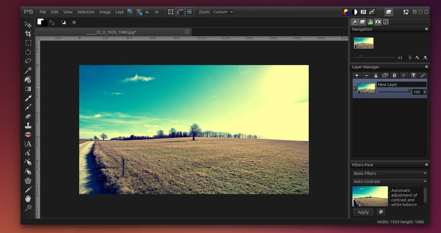Hide New Layer using eye icon
Screen dimensions: 441x233
(x=355, y=89)
